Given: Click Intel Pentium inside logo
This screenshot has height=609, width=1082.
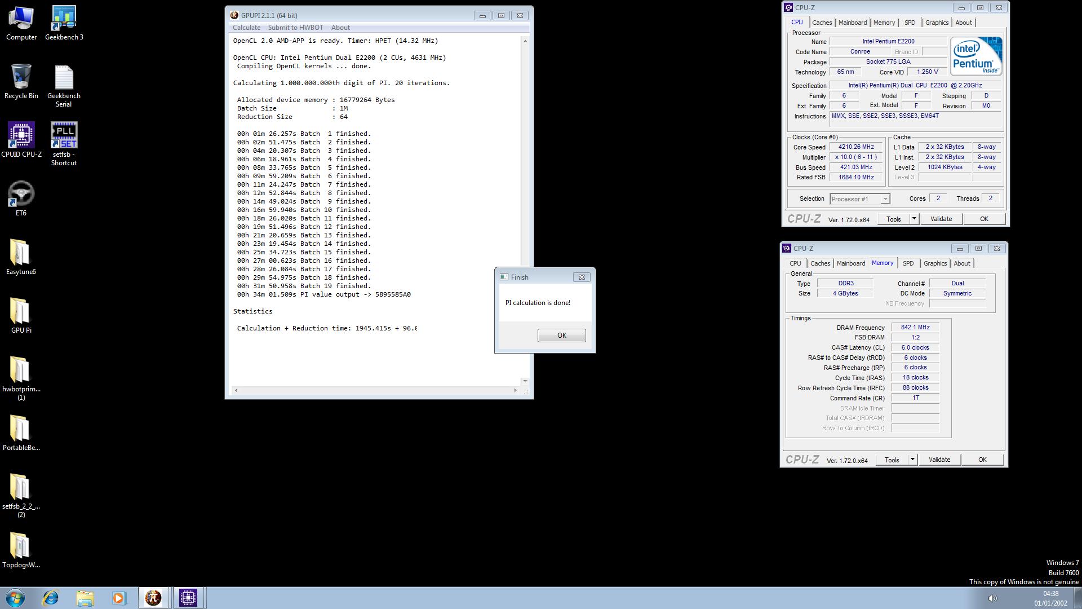Looking at the screenshot, I should (976, 56).
